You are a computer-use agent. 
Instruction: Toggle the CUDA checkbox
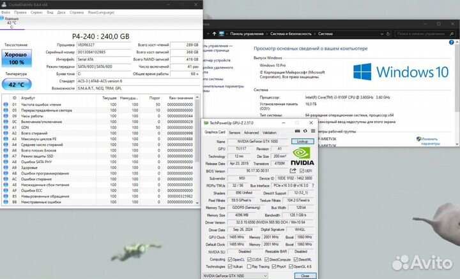click(249, 259)
